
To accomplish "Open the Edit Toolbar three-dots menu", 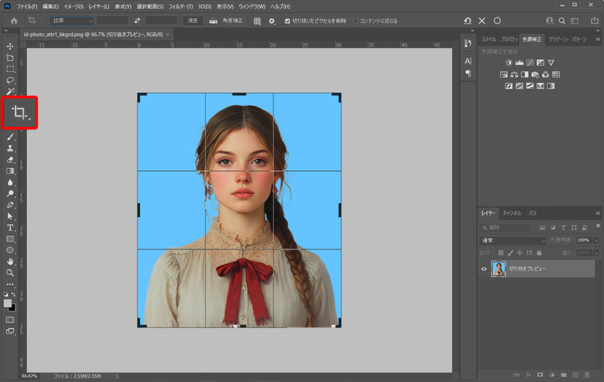I will (10, 284).
